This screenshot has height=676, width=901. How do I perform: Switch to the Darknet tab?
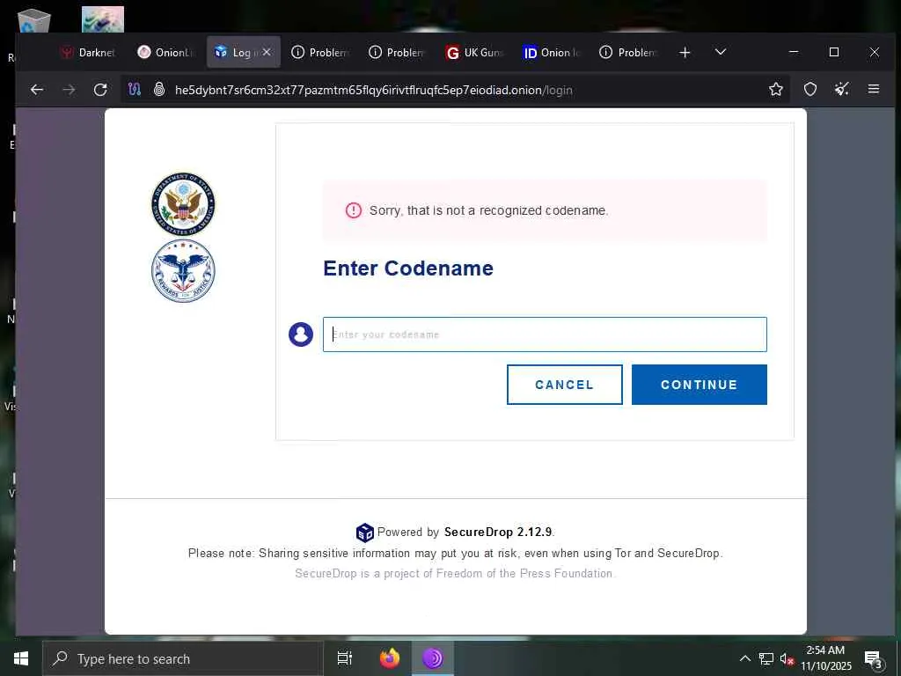(x=88, y=52)
